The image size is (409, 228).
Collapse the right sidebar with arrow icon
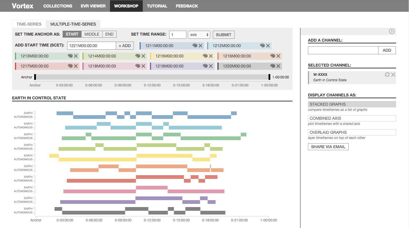click(392, 31)
